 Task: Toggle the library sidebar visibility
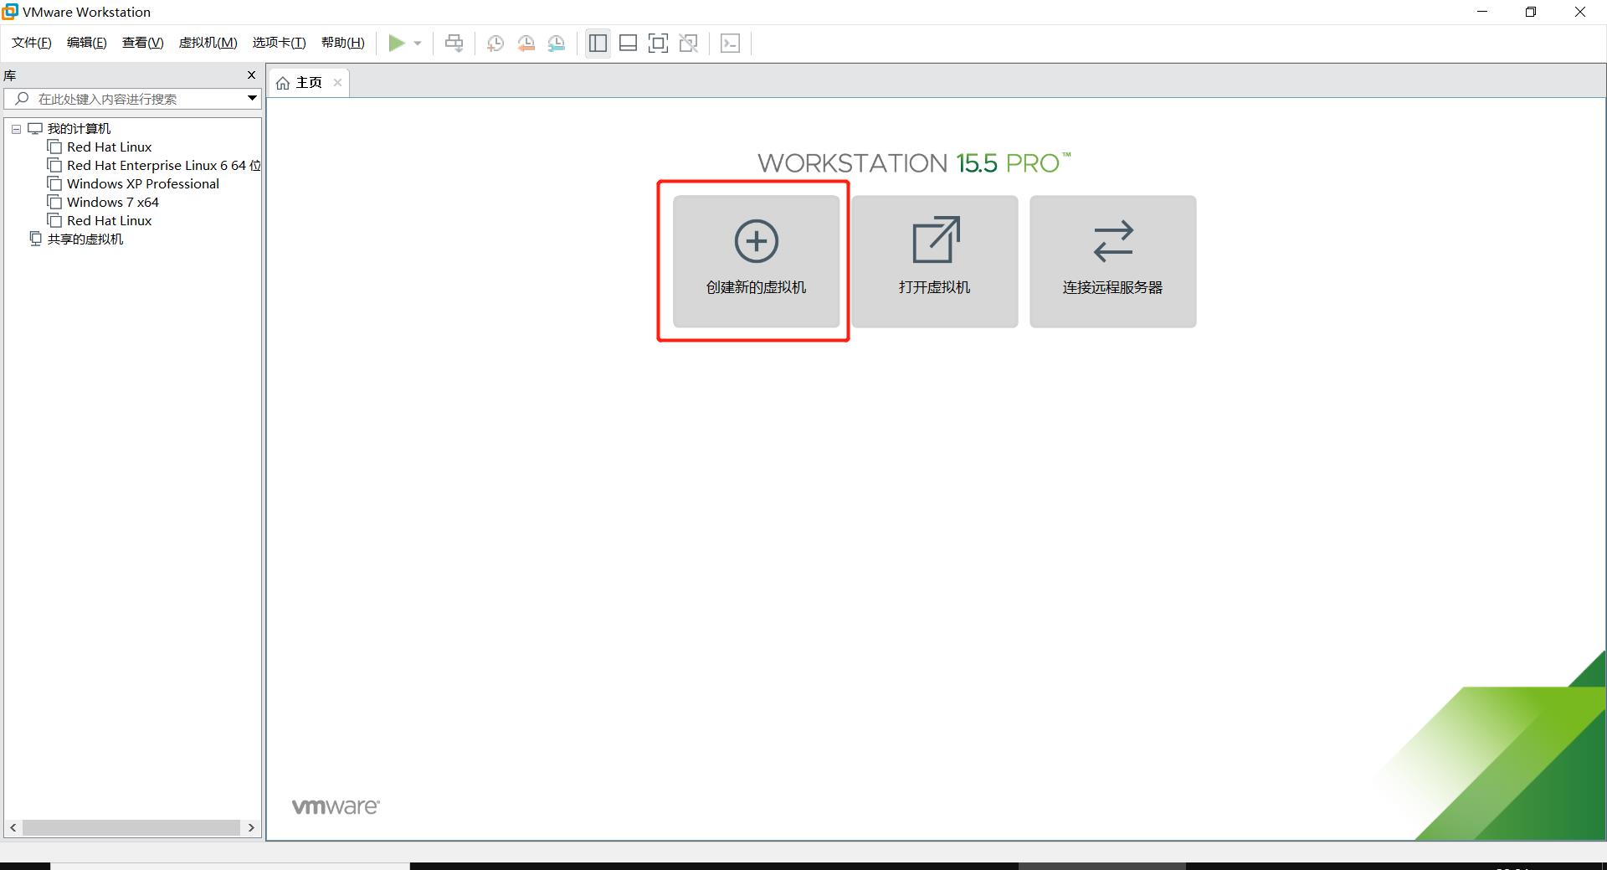tap(598, 43)
